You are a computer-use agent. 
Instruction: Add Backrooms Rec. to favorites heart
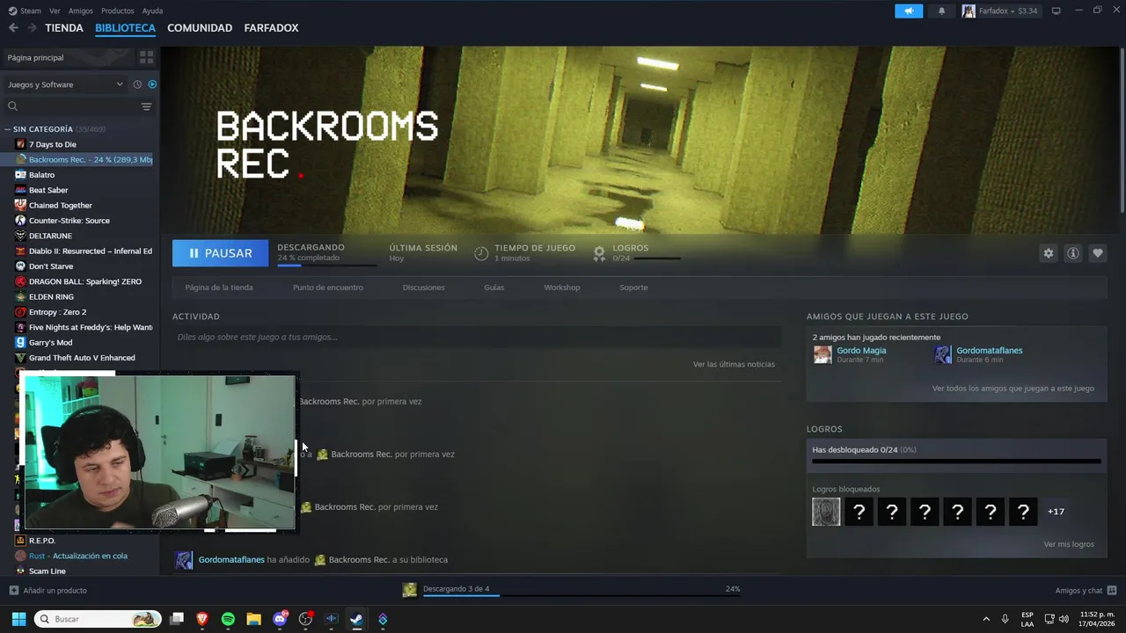[x=1097, y=253]
